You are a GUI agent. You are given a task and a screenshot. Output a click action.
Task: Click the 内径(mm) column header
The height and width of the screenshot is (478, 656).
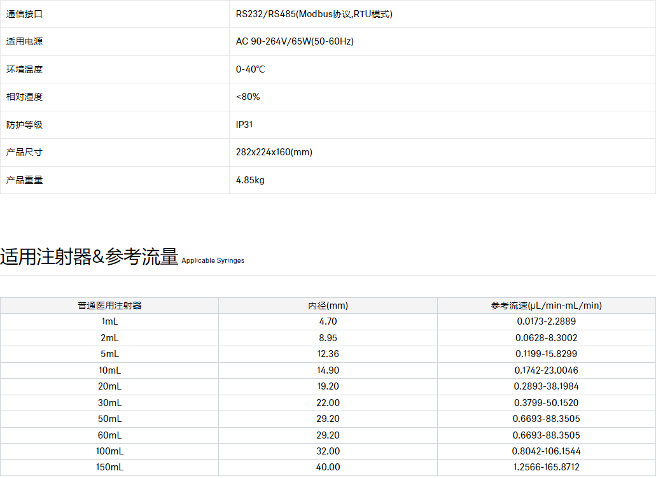click(x=328, y=306)
